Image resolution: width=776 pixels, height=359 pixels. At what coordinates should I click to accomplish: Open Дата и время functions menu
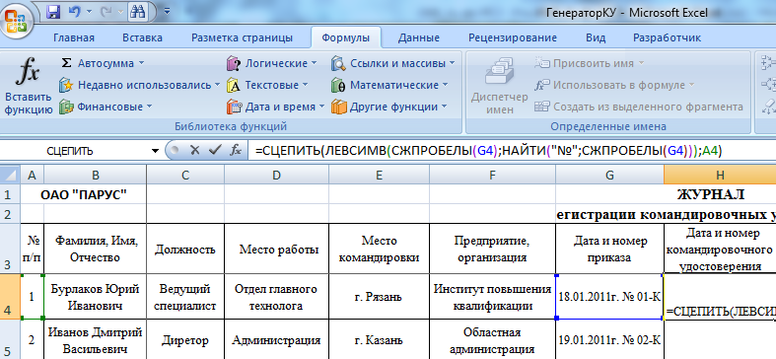click(276, 107)
